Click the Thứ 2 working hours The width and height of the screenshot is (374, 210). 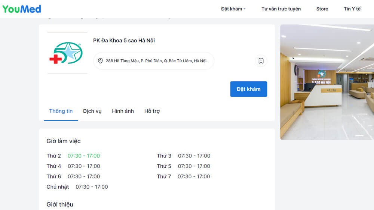coord(83,156)
